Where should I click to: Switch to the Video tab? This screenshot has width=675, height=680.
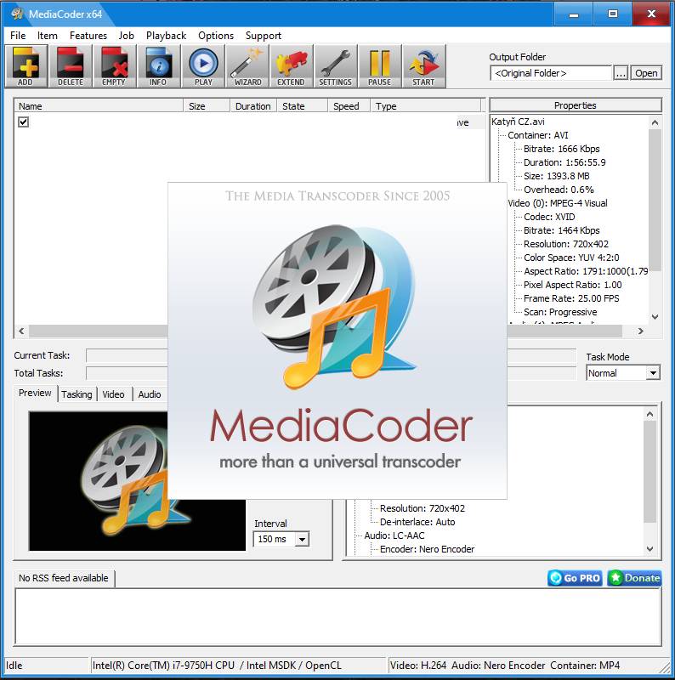[x=114, y=394]
